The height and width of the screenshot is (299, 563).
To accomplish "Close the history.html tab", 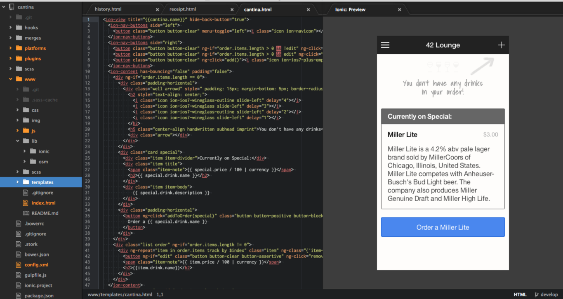I will tap(158, 9).
